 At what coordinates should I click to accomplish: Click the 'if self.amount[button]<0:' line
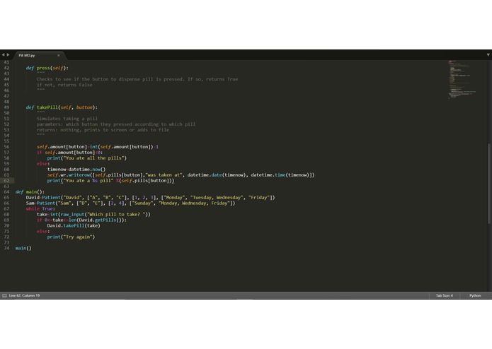(69, 153)
